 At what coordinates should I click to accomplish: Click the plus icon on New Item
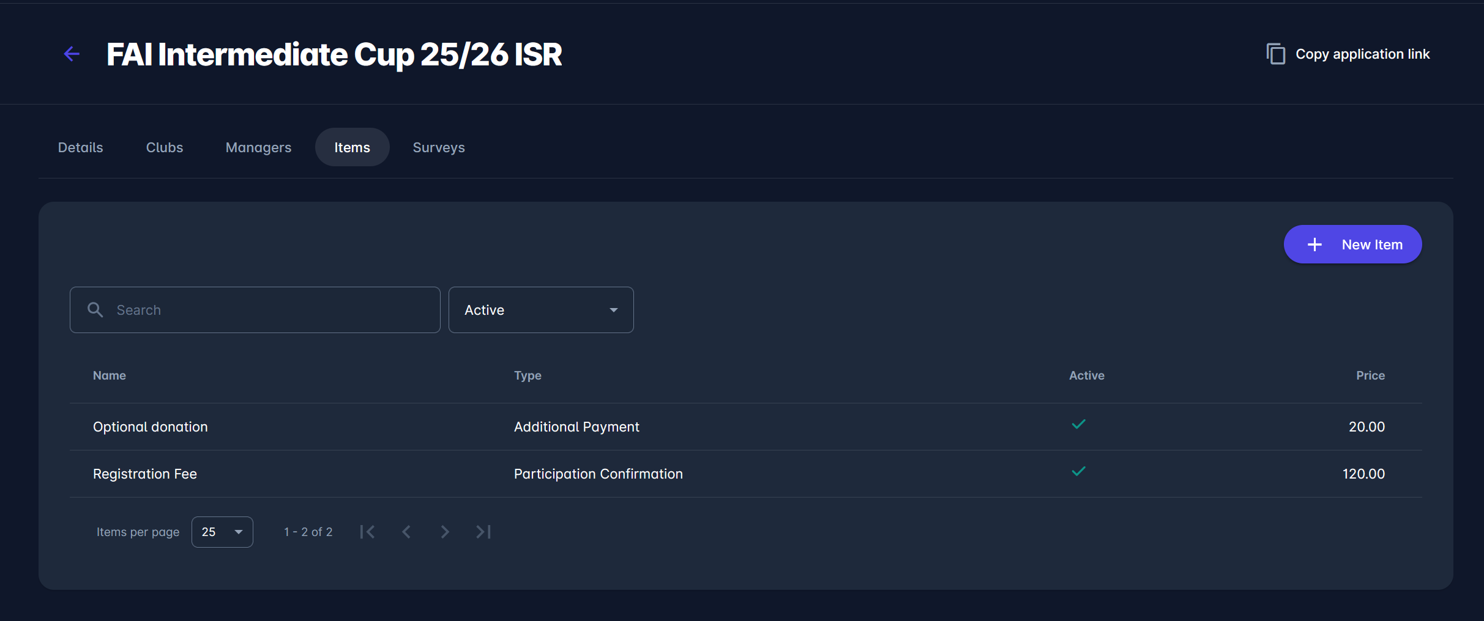click(x=1314, y=244)
